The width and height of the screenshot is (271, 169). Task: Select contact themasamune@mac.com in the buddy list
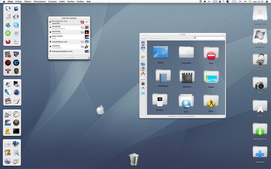click(x=69, y=51)
